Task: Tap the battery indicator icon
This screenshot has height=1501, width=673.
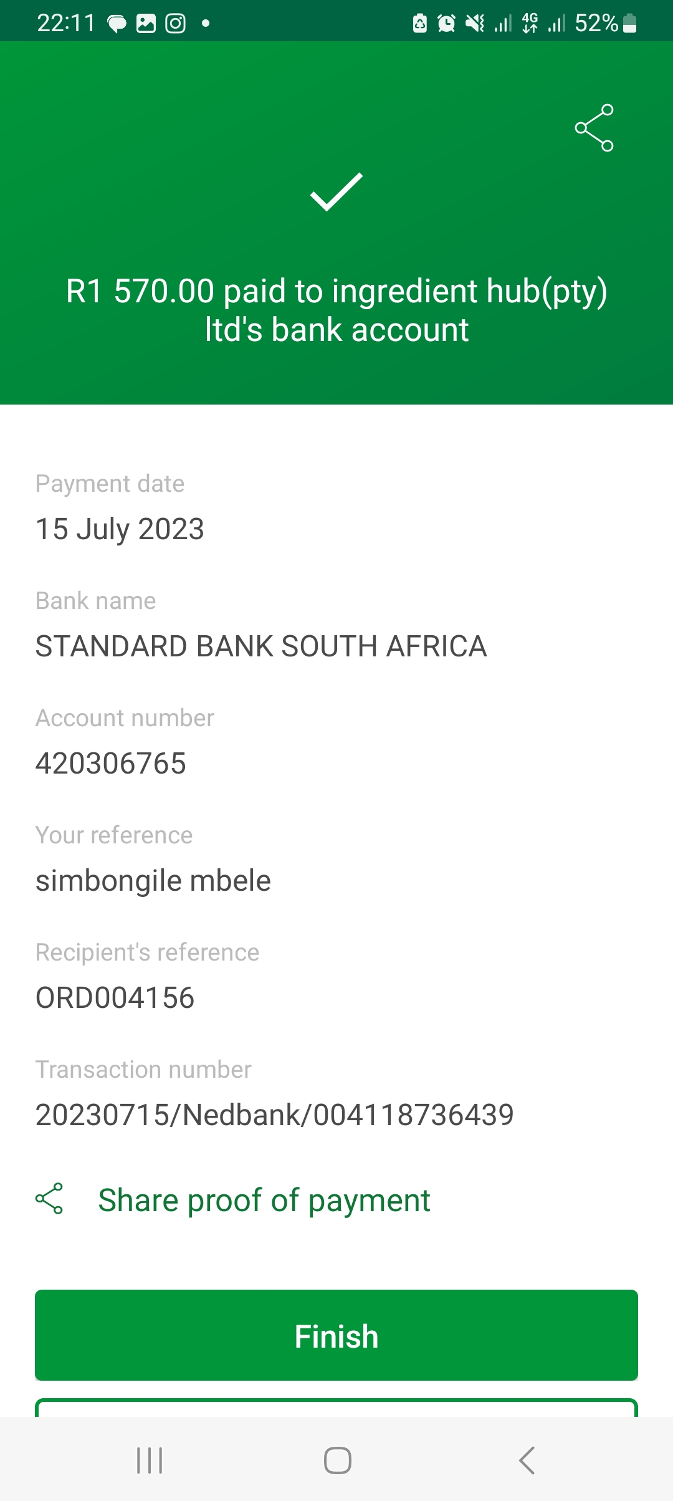Action: tap(630, 24)
